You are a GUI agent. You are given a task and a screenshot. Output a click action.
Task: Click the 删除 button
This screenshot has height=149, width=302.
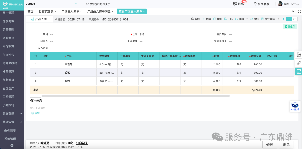point(287,145)
